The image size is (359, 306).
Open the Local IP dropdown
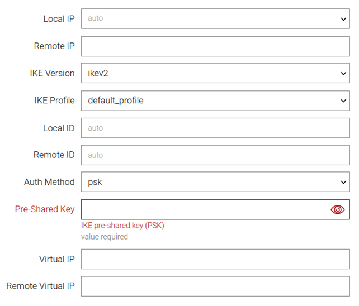[215, 18]
